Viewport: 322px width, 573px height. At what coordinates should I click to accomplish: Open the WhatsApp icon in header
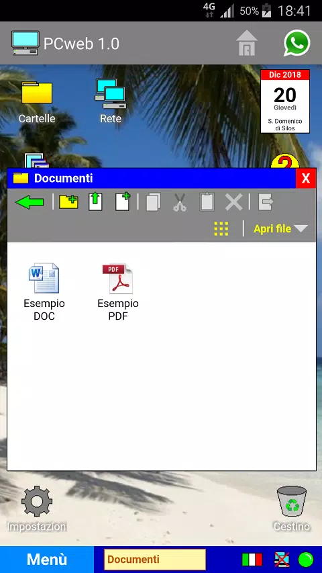click(x=297, y=43)
